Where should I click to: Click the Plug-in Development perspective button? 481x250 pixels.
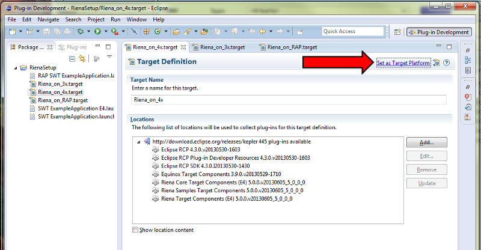440,32
